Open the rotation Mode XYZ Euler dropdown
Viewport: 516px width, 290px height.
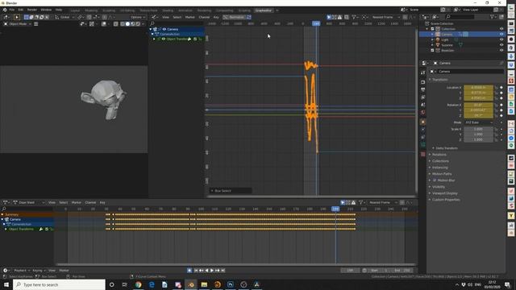[x=478, y=122]
